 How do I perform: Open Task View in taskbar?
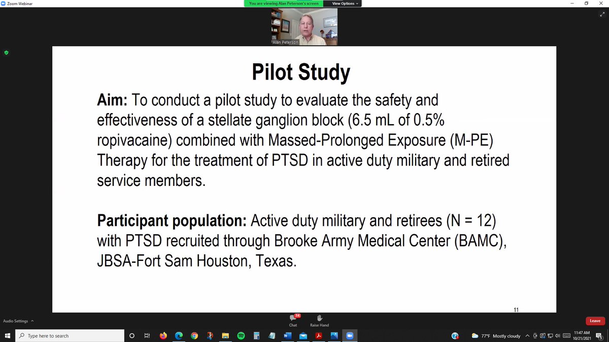point(147,335)
